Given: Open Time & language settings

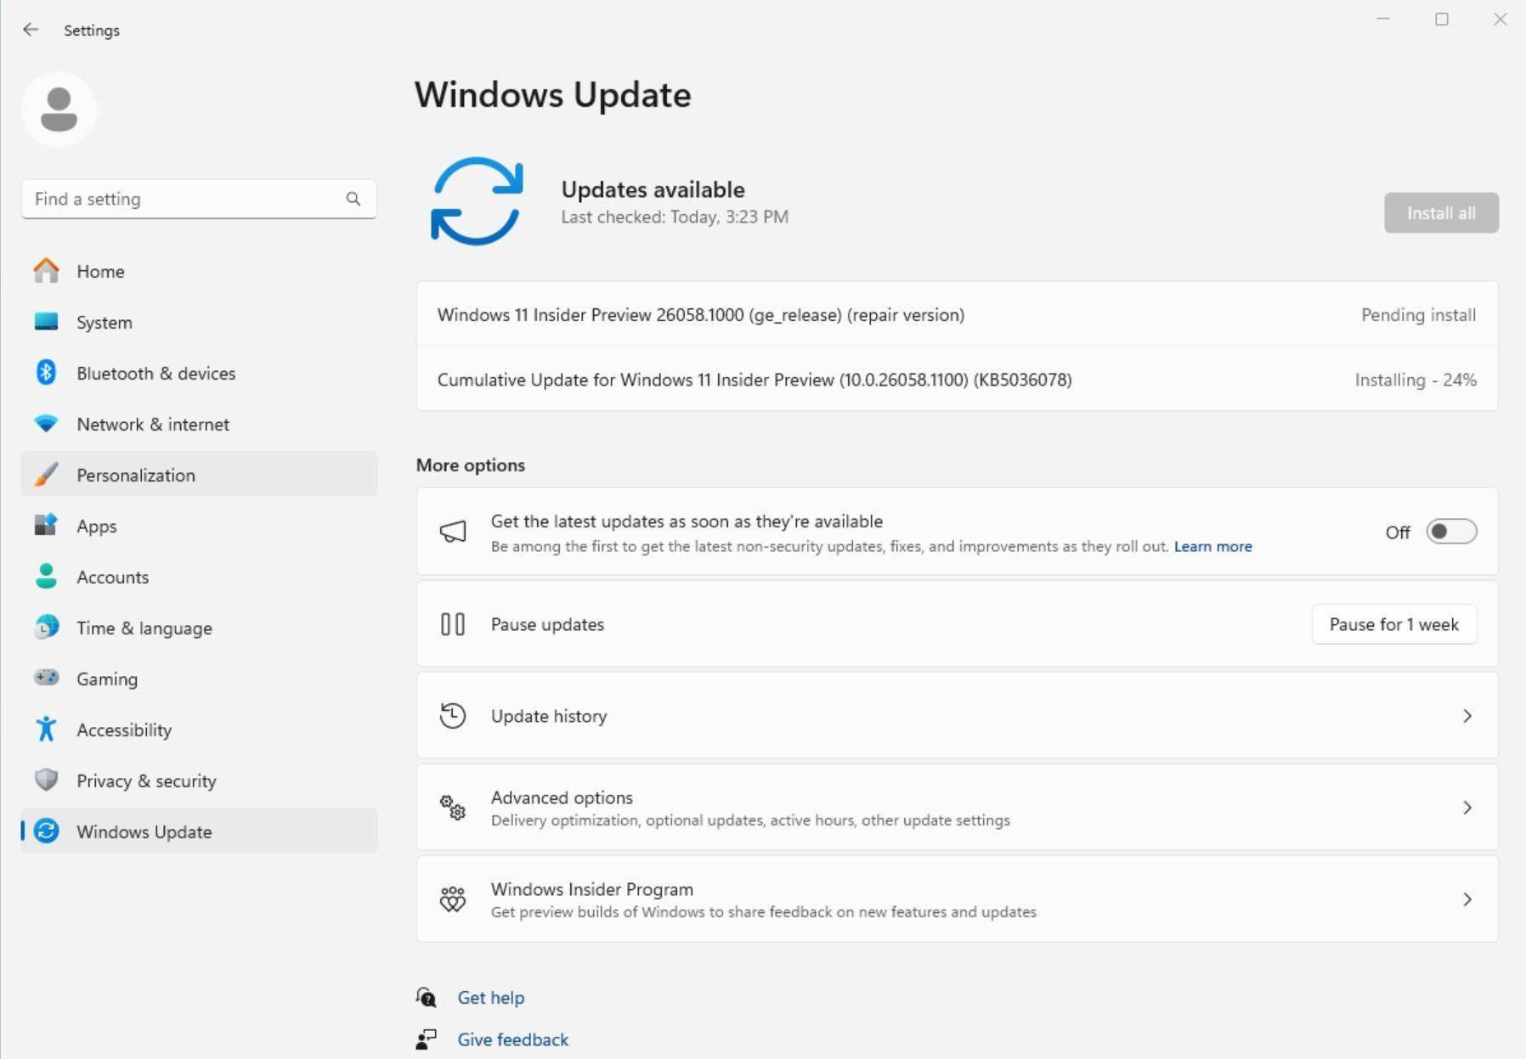Looking at the screenshot, I should [x=199, y=628].
